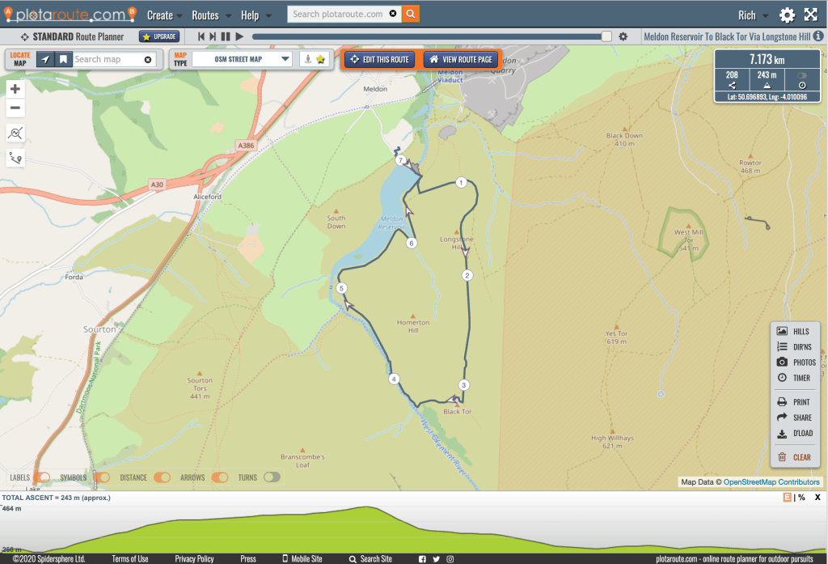Disable the Distance markers toggle

point(162,477)
